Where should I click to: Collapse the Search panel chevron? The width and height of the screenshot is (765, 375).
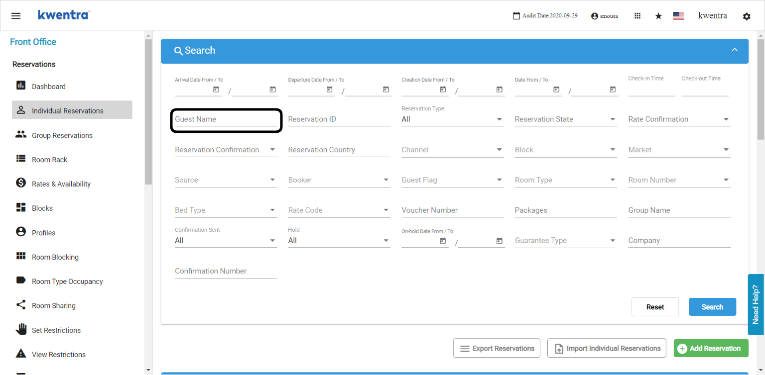[734, 50]
